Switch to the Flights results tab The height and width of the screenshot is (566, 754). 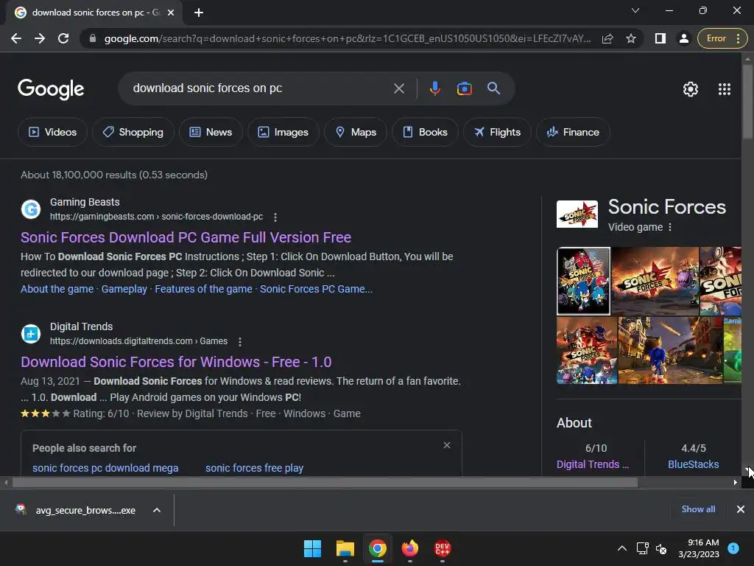pos(497,132)
